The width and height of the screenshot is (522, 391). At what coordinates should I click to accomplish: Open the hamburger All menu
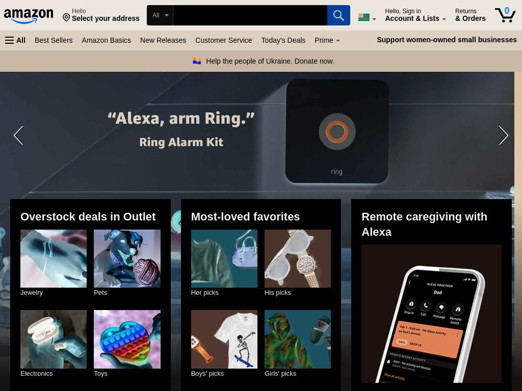[x=15, y=40]
